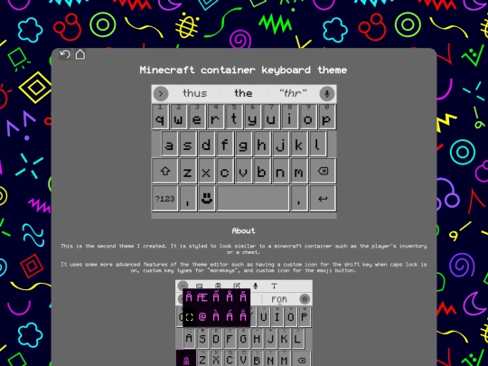Tap the comma key in top keyboard
488x366 pixels.
click(x=188, y=198)
